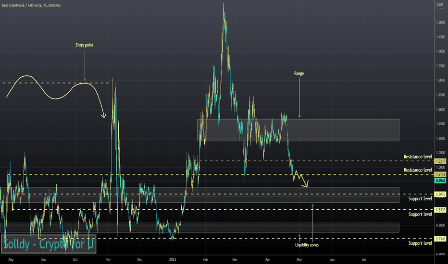Click the 0.8000 price axis value
The width and height of the screenshot is (448, 264).
click(x=441, y=226)
